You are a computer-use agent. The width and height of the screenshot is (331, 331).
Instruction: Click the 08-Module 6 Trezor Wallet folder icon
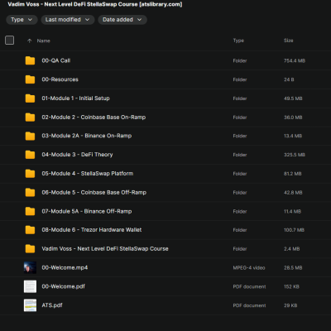30,230
